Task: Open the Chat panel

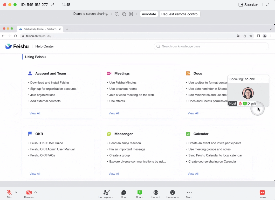Action: pyautogui.click(x=124, y=194)
